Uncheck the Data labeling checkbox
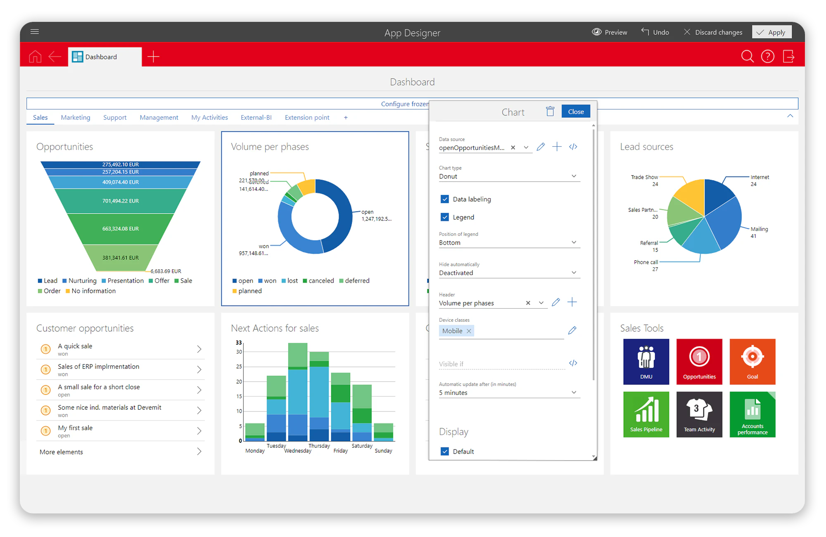The height and width of the screenshot is (537, 826). tap(445, 199)
